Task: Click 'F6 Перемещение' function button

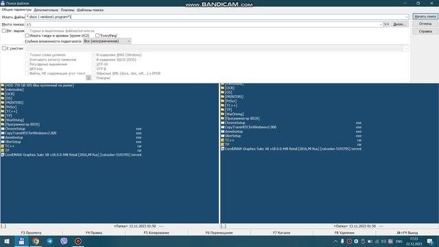Action: click(x=219, y=233)
